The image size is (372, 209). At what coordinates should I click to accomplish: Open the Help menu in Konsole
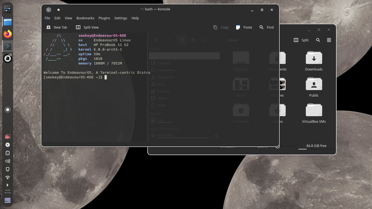[x=135, y=18]
